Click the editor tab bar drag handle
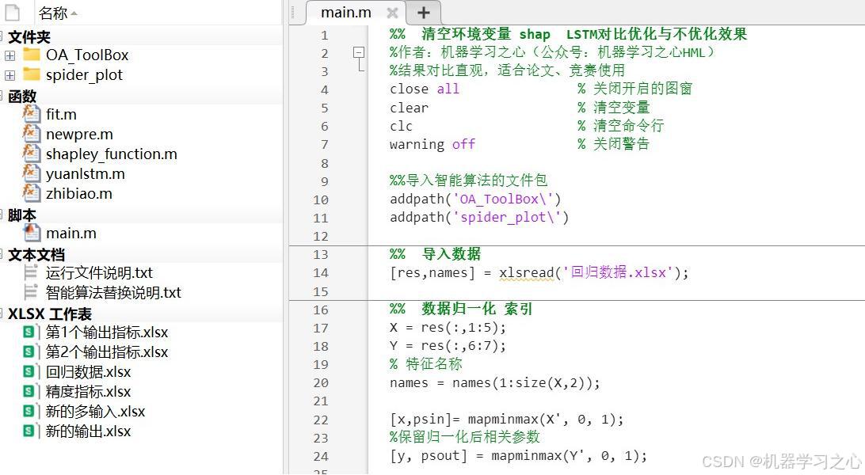Viewport: 865px width, 475px height. (292, 12)
